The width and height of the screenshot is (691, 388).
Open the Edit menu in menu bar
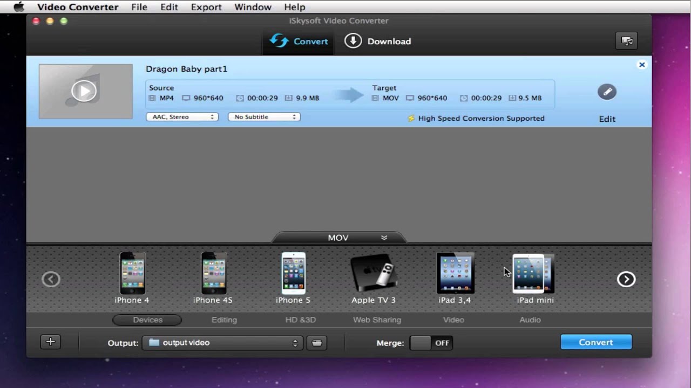(169, 7)
